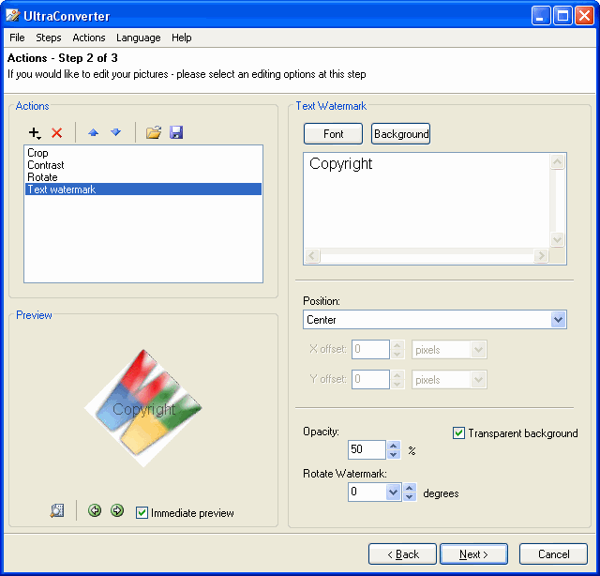Image resolution: width=600 pixels, height=576 pixels.
Task: Proceed with Next button
Action: (473, 553)
